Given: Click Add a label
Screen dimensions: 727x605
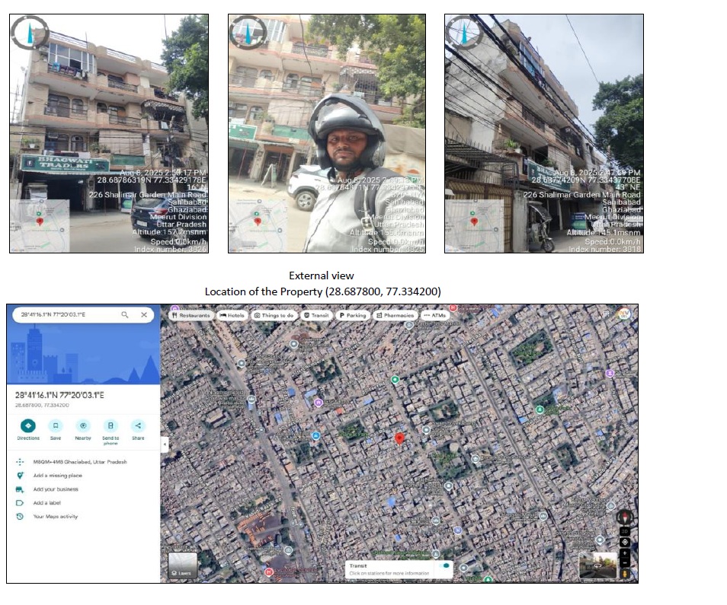Looking at the screenshot, I should pos(46,503).
